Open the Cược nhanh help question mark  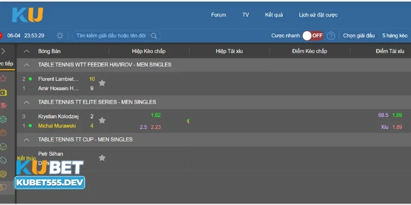(331, 36)
